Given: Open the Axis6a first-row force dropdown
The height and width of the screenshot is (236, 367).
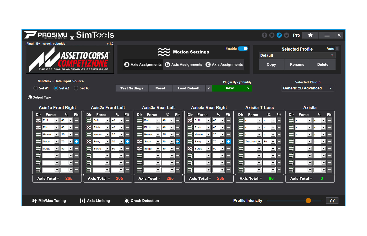Looking at the screenshot, I should coord(304,120).
